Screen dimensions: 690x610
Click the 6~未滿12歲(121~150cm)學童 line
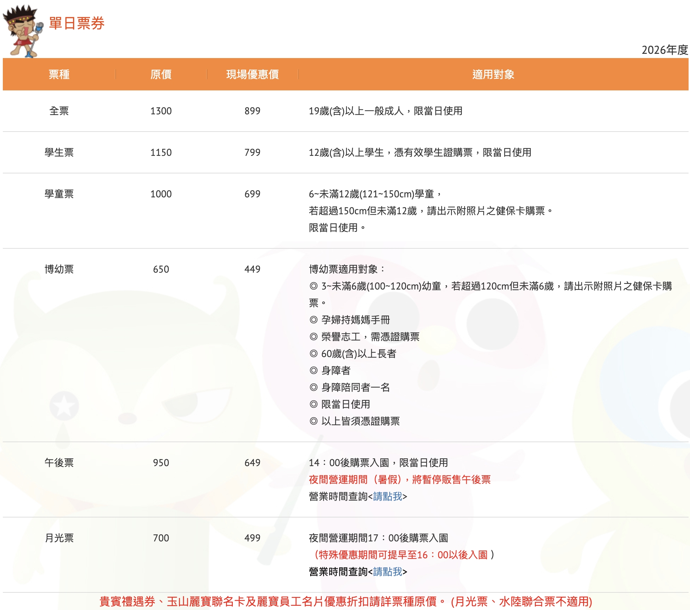click(x=375, y=194)
